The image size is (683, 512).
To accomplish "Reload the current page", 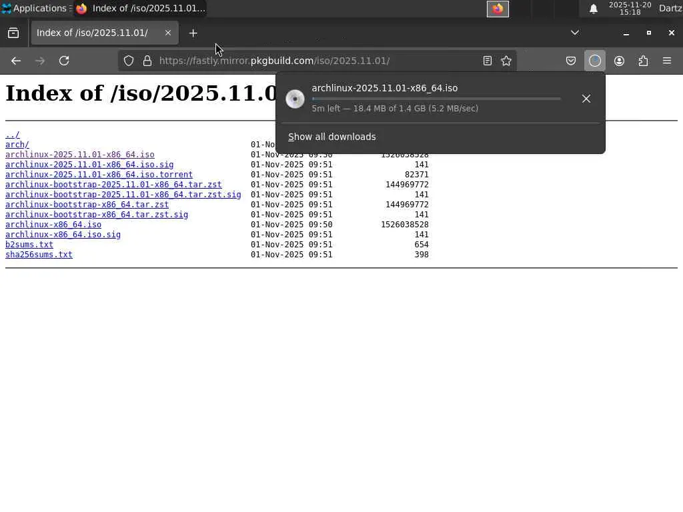I will point(64,61).
